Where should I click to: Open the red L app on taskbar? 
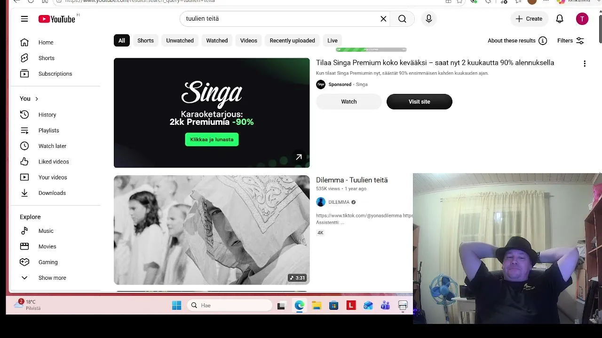tap(351, 306)
